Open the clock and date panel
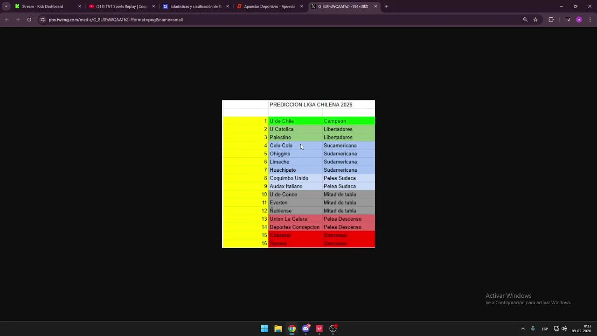597x336 pixels. (x=582, y=329)
